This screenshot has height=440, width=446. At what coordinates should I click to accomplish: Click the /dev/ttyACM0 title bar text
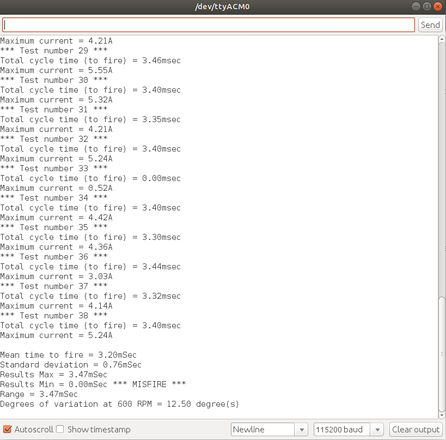(222, 7)
